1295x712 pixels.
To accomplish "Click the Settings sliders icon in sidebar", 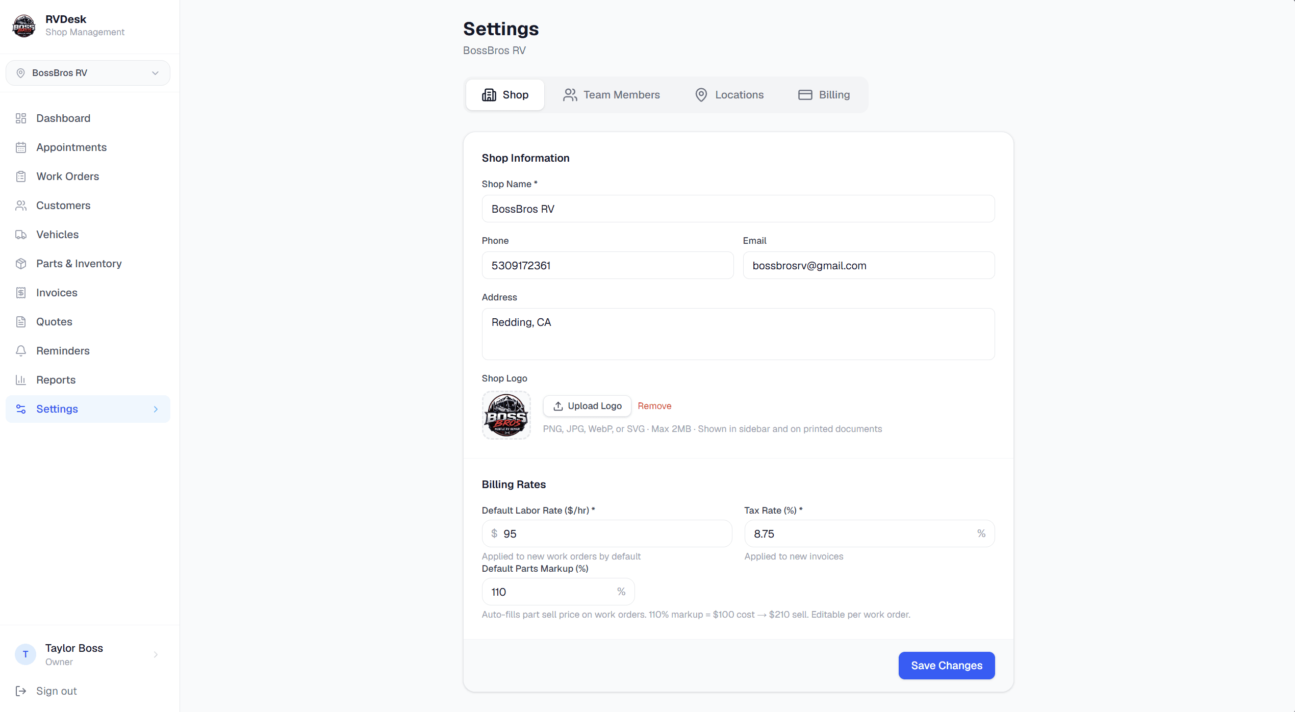I will 21,409.
